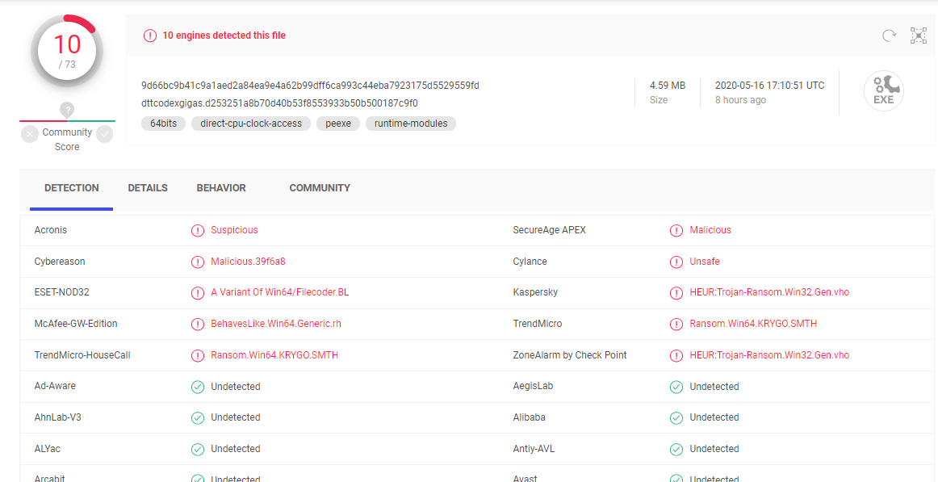
Task: Select the DETECTION tab
Action: coord(72,188)
